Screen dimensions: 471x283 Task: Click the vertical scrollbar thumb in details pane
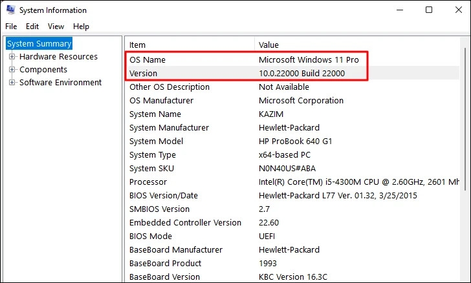465,118
